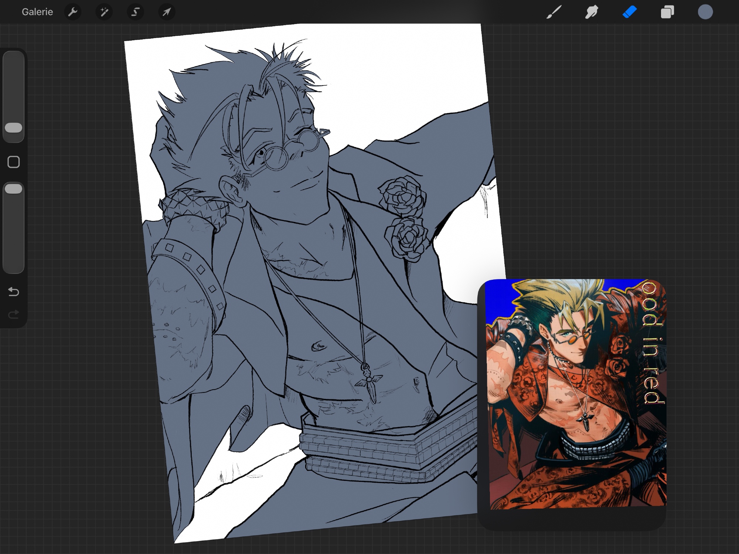Open the Layers panel
The width and height of the screenshot is (739, 554).
(667, 12)
